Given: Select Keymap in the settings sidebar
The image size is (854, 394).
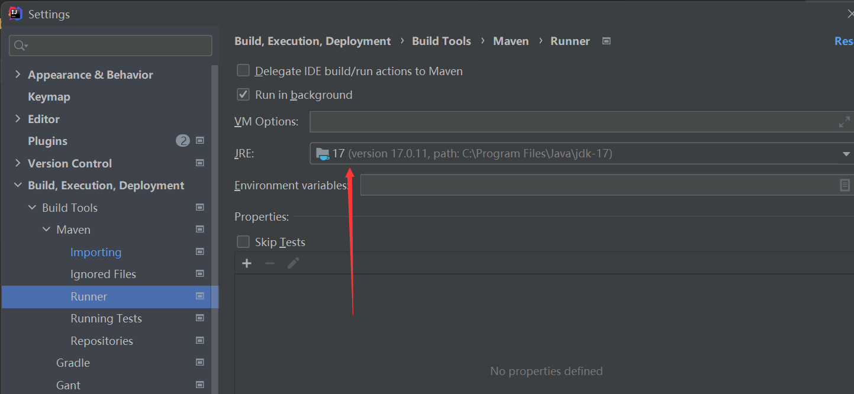Looking at the screenshot, I should [x=49, y=96].
